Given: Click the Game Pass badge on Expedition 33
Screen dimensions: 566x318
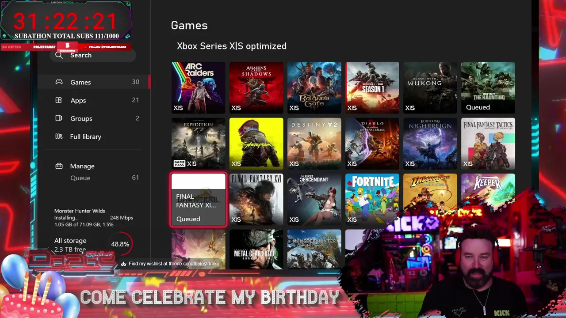Looking at the screenshot, I should (179, 163).
